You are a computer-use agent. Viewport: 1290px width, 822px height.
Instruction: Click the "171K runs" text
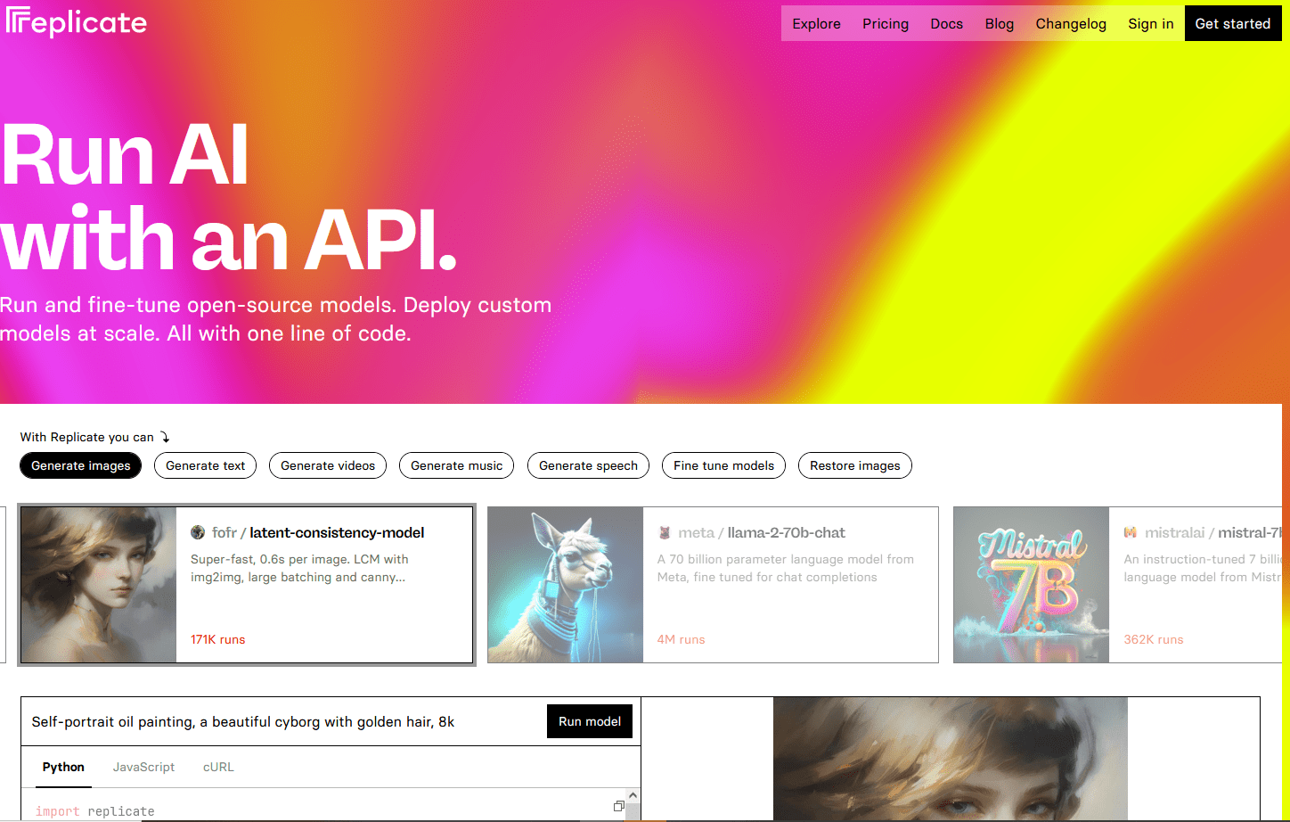pyautogui.click(x=217, y=639)
